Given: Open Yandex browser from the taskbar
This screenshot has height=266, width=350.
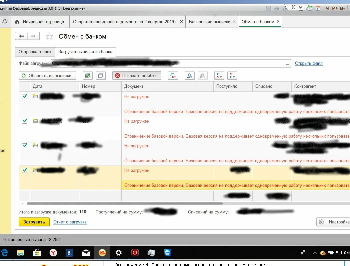Looking at the screenshot, I should click(x=53, y=253).
